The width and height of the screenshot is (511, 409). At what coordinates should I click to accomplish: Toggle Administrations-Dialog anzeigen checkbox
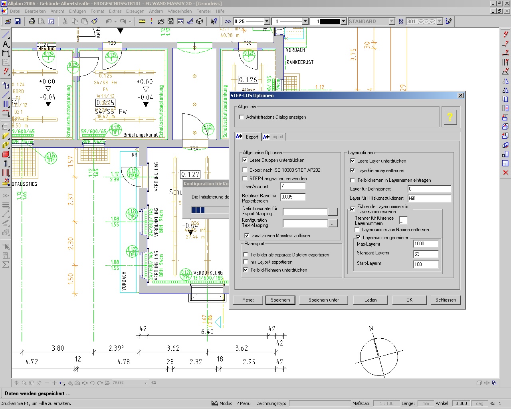click(242, 117)
